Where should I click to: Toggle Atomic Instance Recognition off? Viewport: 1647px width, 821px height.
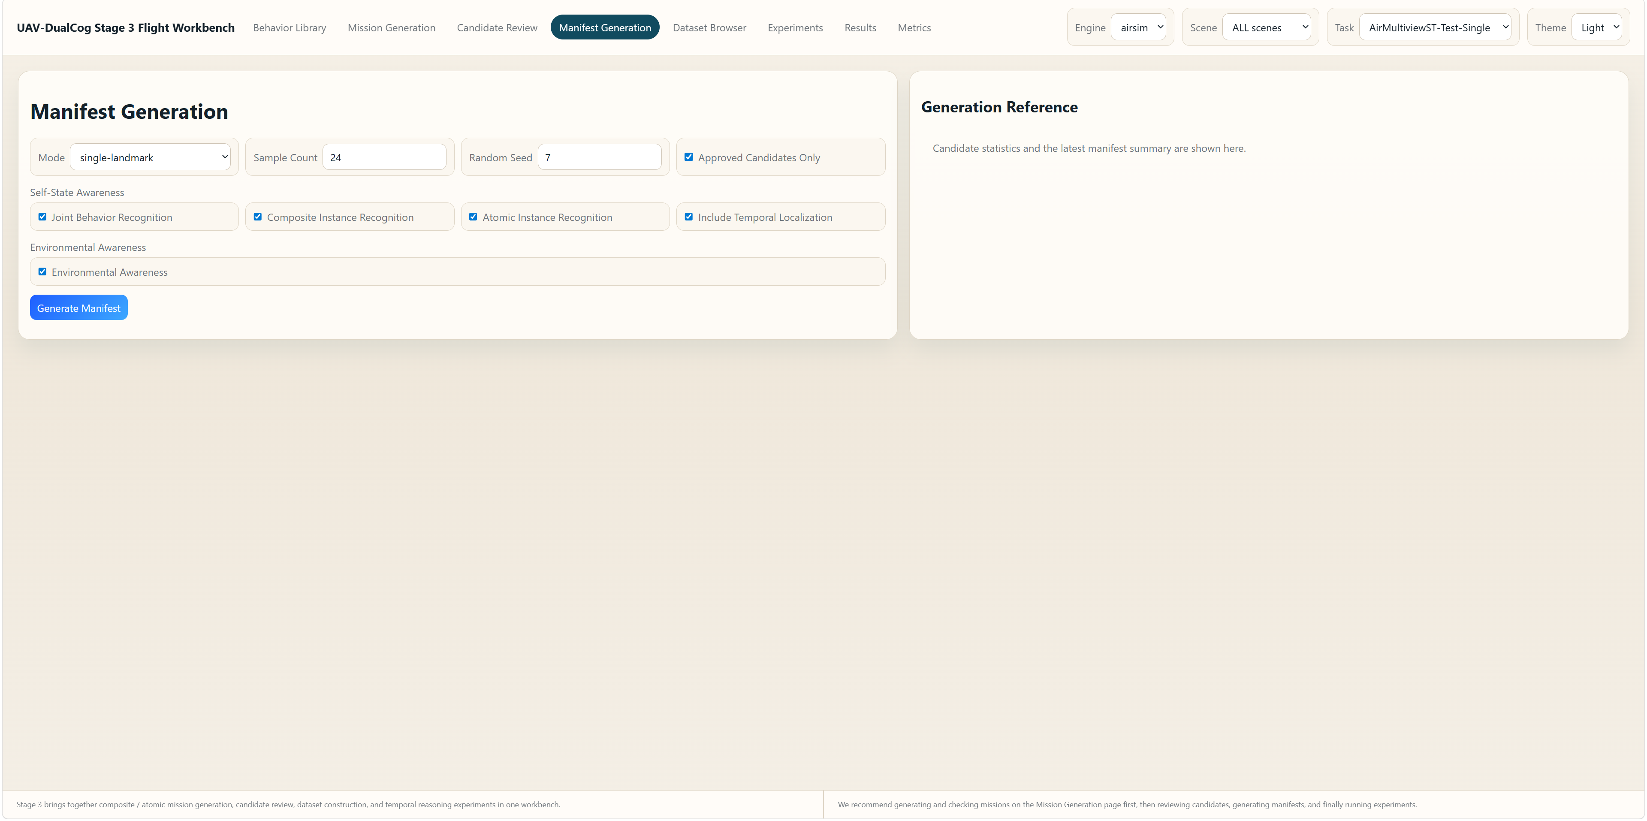coord(473,217)
